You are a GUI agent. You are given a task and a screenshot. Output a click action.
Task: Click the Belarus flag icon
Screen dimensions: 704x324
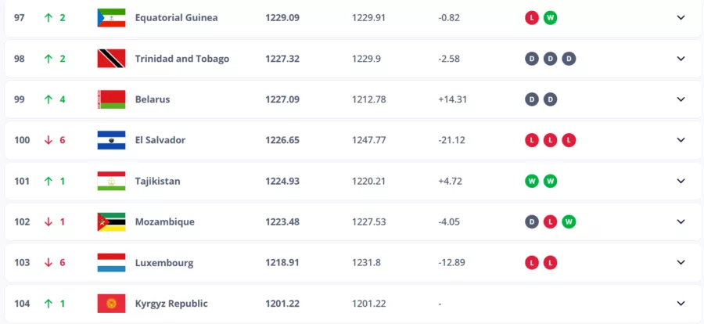[111, 99]
